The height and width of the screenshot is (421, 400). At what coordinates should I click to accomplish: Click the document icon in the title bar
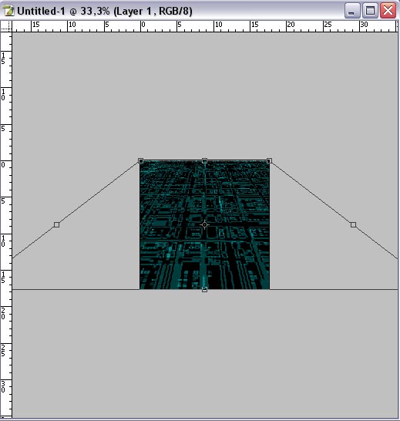click(x=8, y=11)
